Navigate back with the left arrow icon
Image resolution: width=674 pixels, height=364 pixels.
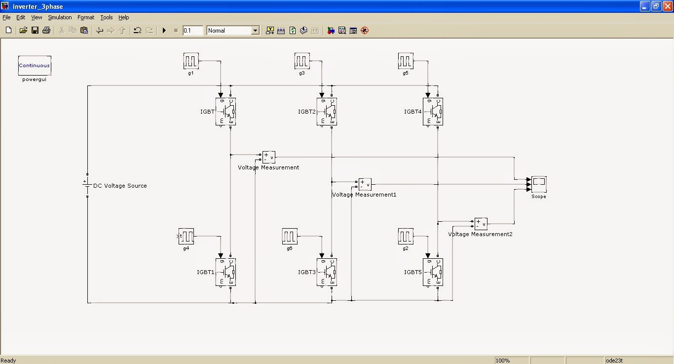coord(99,31)
